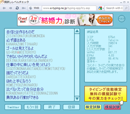Click the 登録 register button
130x114 pixels.
pyautogui.click(x=71, y=107)
